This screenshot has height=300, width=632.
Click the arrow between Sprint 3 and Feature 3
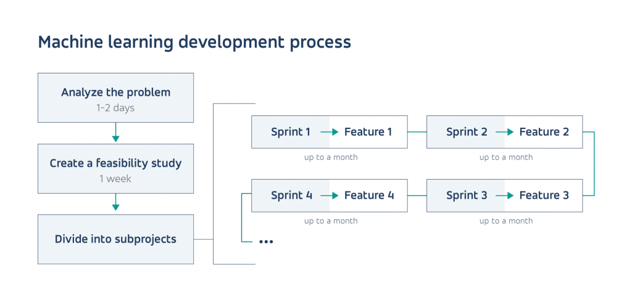click(505, 196)
